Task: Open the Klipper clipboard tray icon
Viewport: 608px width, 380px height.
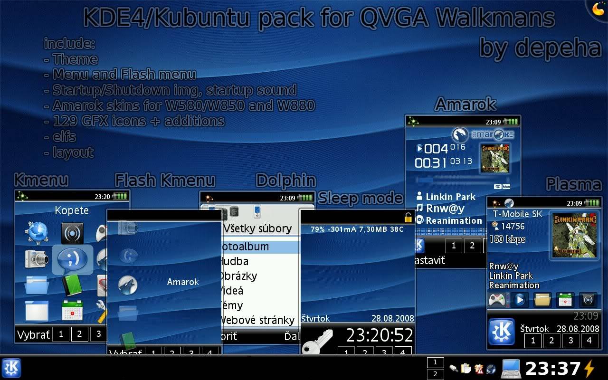Action: point(466,369)
